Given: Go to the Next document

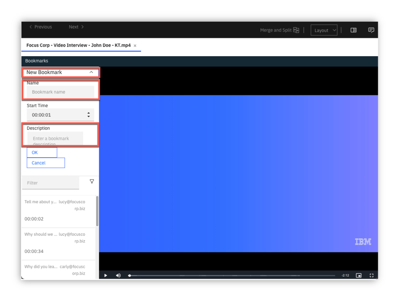Looking at the screenshot, I should click(76, 27).
